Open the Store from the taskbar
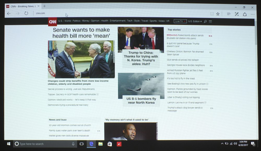 pos(110,144)
